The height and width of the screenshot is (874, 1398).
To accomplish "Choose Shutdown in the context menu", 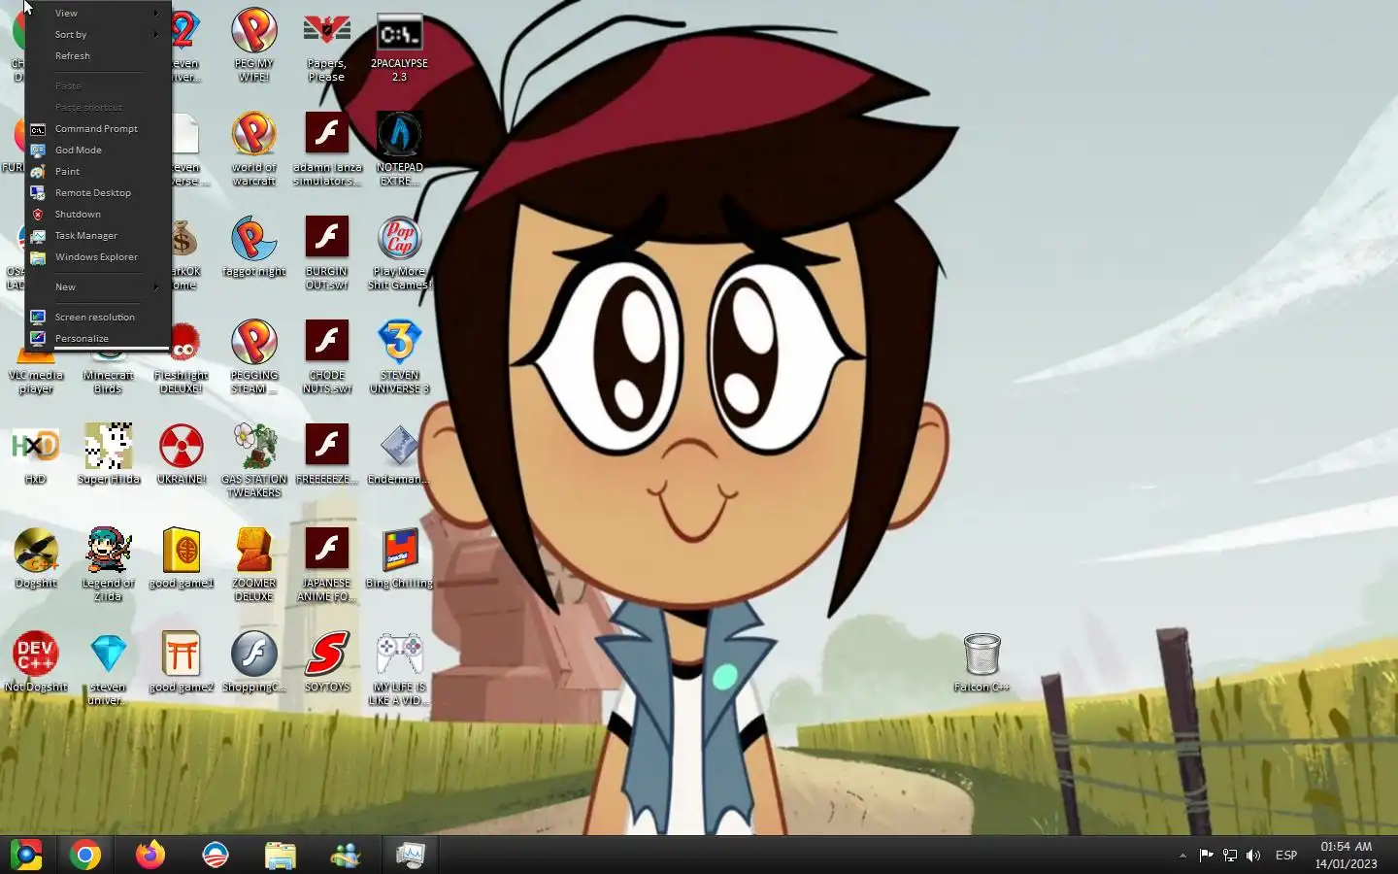I will (x=97, y=214).
